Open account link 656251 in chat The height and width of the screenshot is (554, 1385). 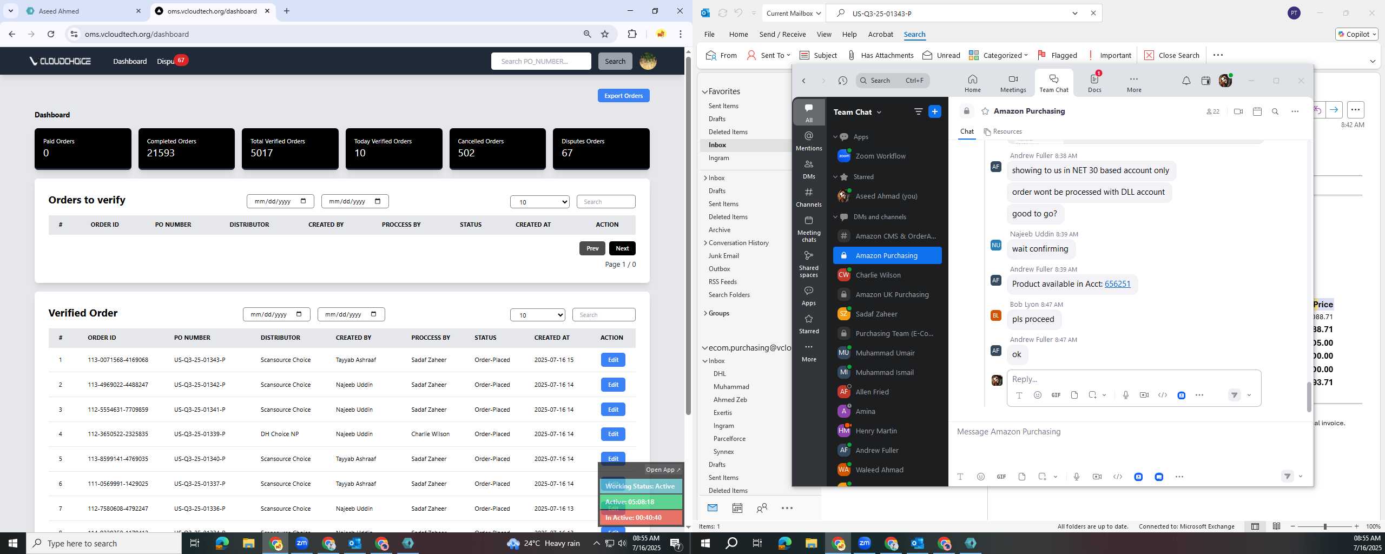click(x=1117, y=284)
